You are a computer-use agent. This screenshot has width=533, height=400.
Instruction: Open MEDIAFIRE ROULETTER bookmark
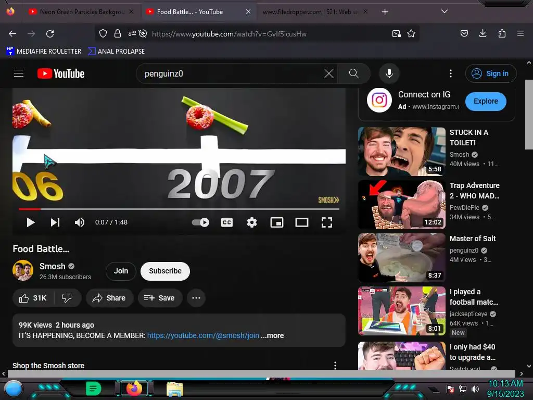(44, 52)
